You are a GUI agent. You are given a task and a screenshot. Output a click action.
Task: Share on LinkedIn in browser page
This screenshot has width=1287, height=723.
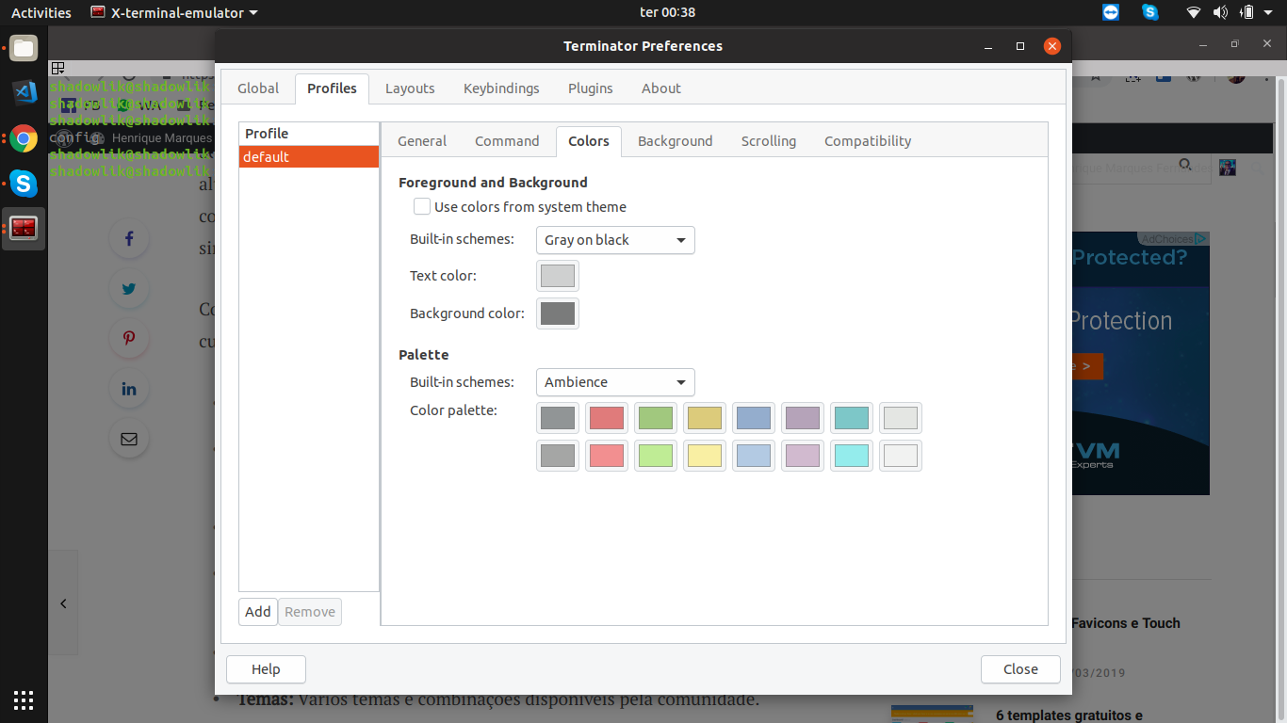tap(129, 389)
